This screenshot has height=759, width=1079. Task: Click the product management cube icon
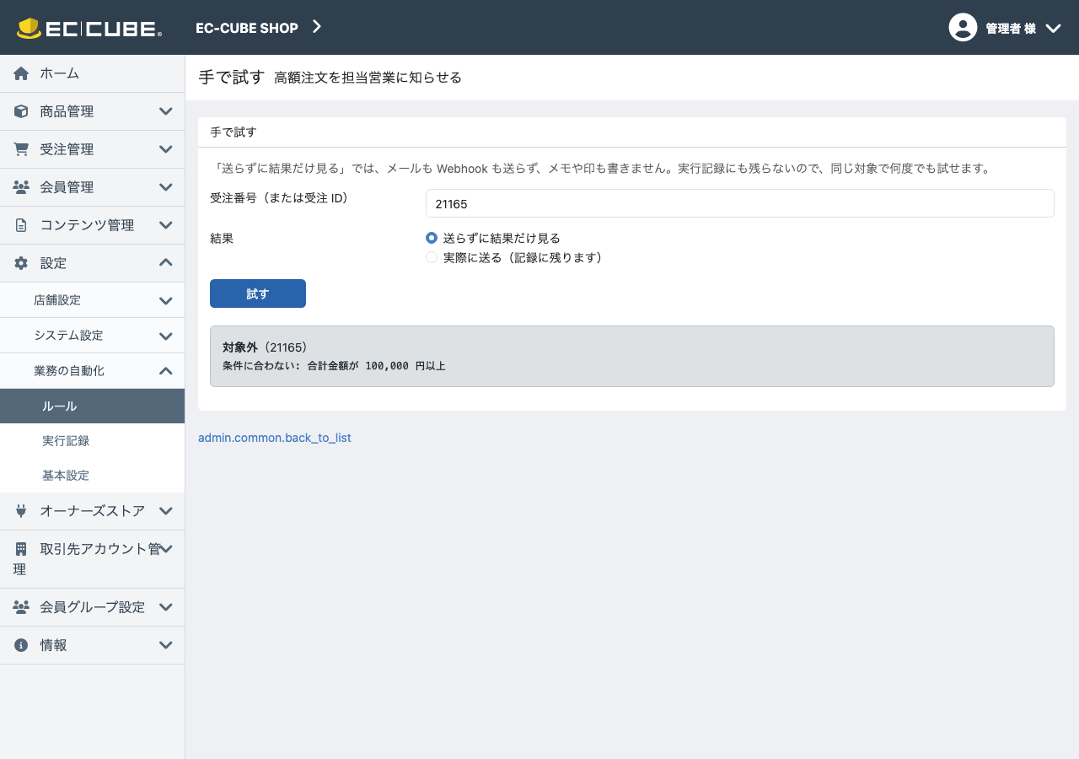(x=21, y=111)
